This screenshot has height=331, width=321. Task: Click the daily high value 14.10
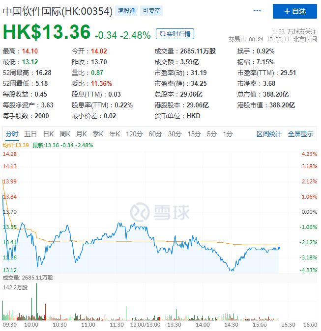[30, 51]
